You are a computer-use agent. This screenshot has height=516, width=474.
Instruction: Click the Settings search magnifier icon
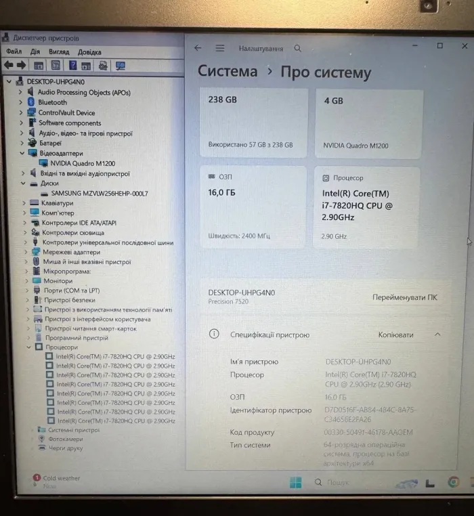point(297,48)
